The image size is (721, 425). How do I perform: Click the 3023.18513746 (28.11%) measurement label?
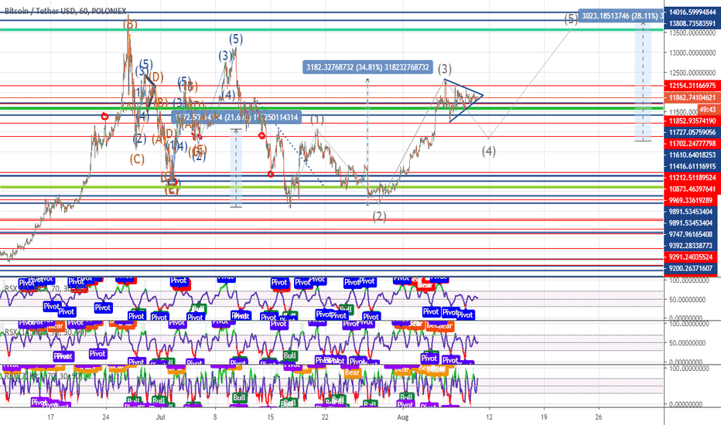tap(620, 16)
